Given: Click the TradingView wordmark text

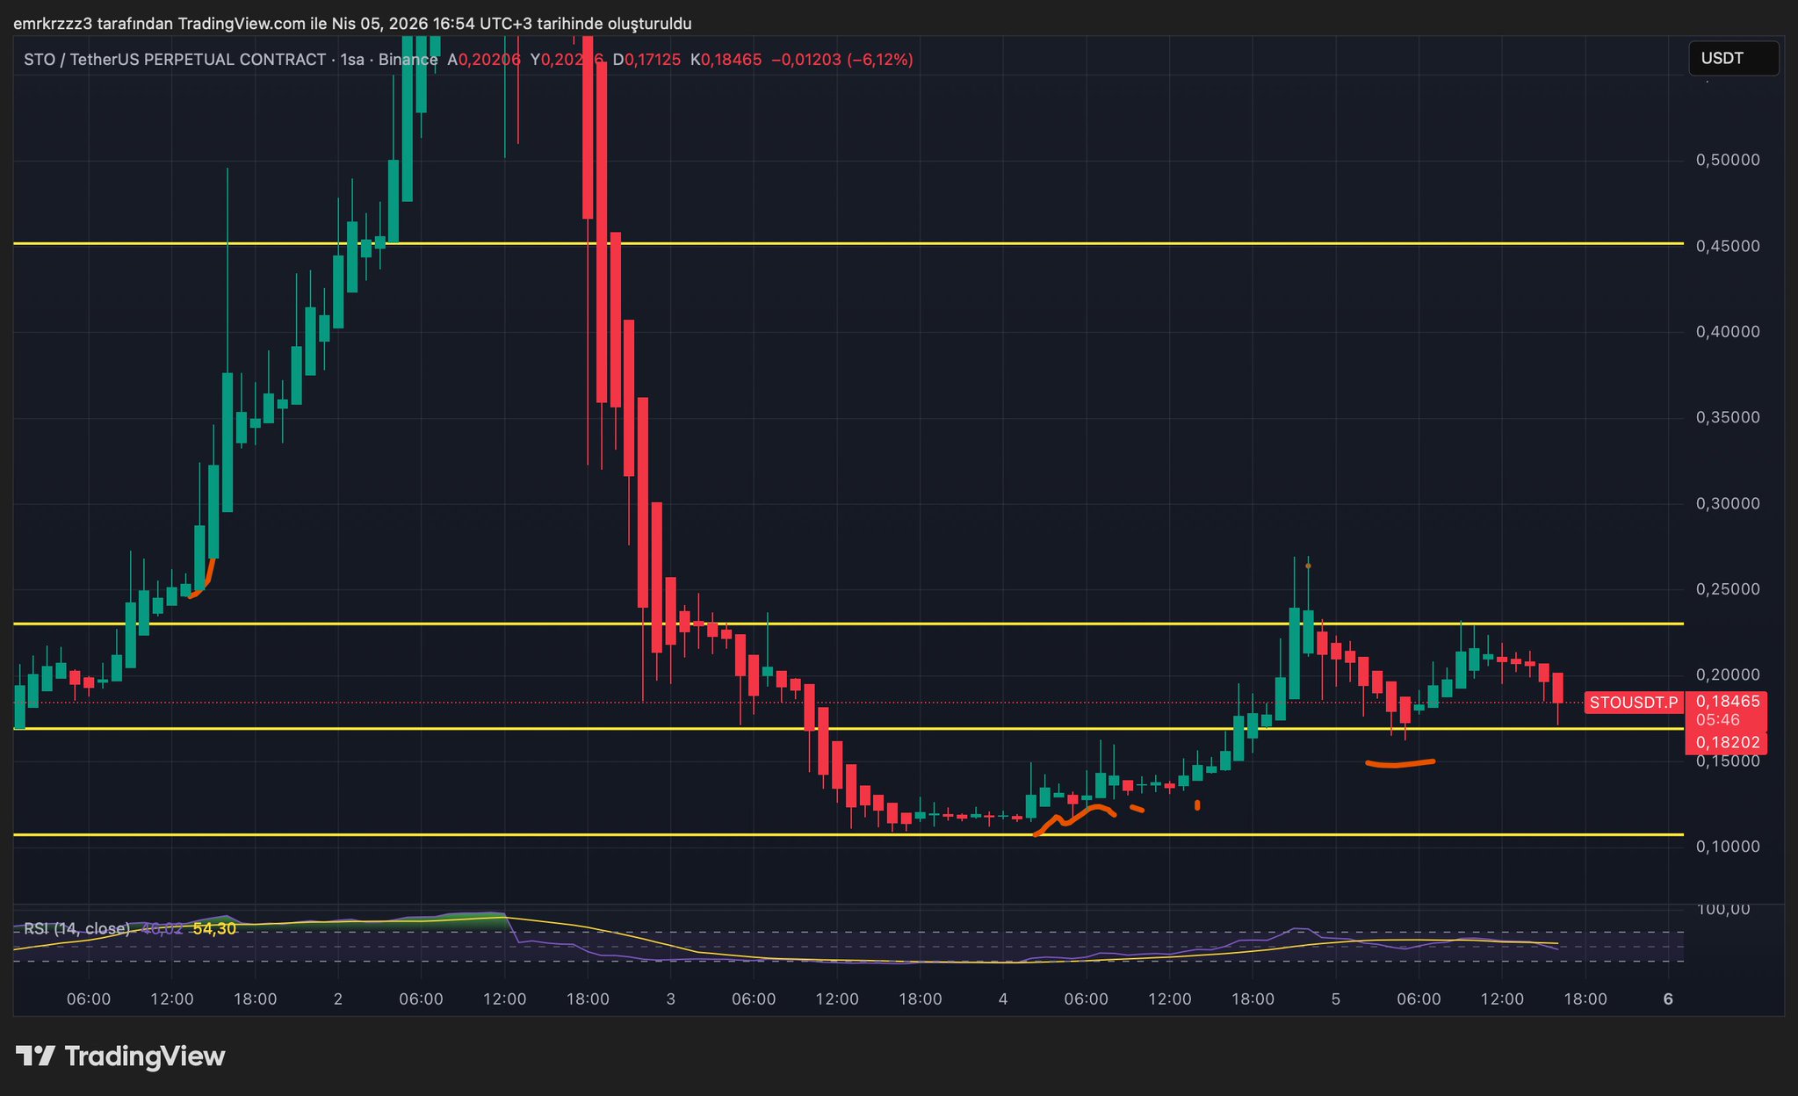Looking at the screenshot, I should (145, 1056).
